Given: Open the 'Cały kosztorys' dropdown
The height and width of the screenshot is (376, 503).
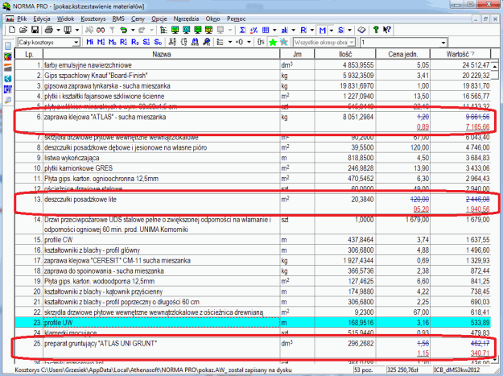Looking at the screenshot, I should [76, 42].
